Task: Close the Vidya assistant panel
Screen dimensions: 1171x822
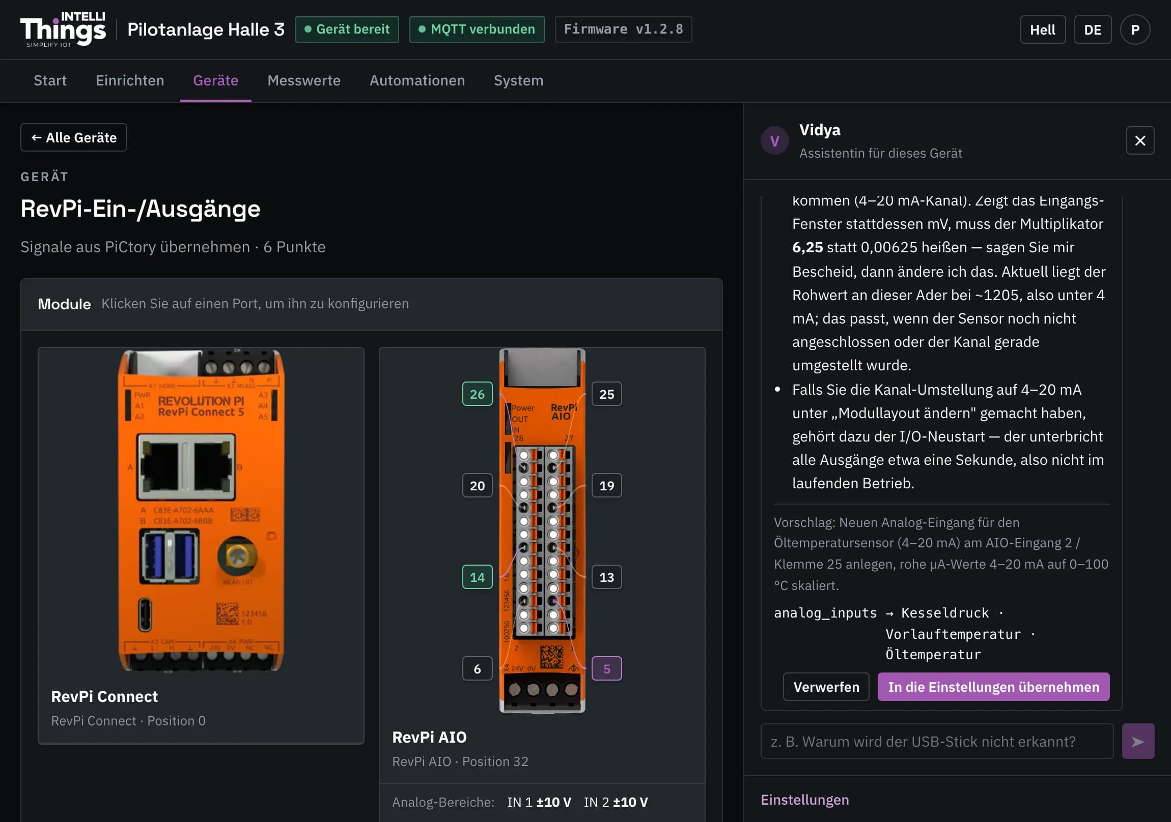Action: [1140, 141]
